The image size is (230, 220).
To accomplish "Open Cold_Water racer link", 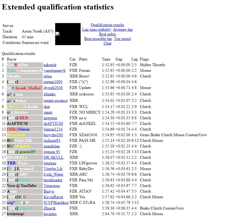I will [x=54, y=174].
